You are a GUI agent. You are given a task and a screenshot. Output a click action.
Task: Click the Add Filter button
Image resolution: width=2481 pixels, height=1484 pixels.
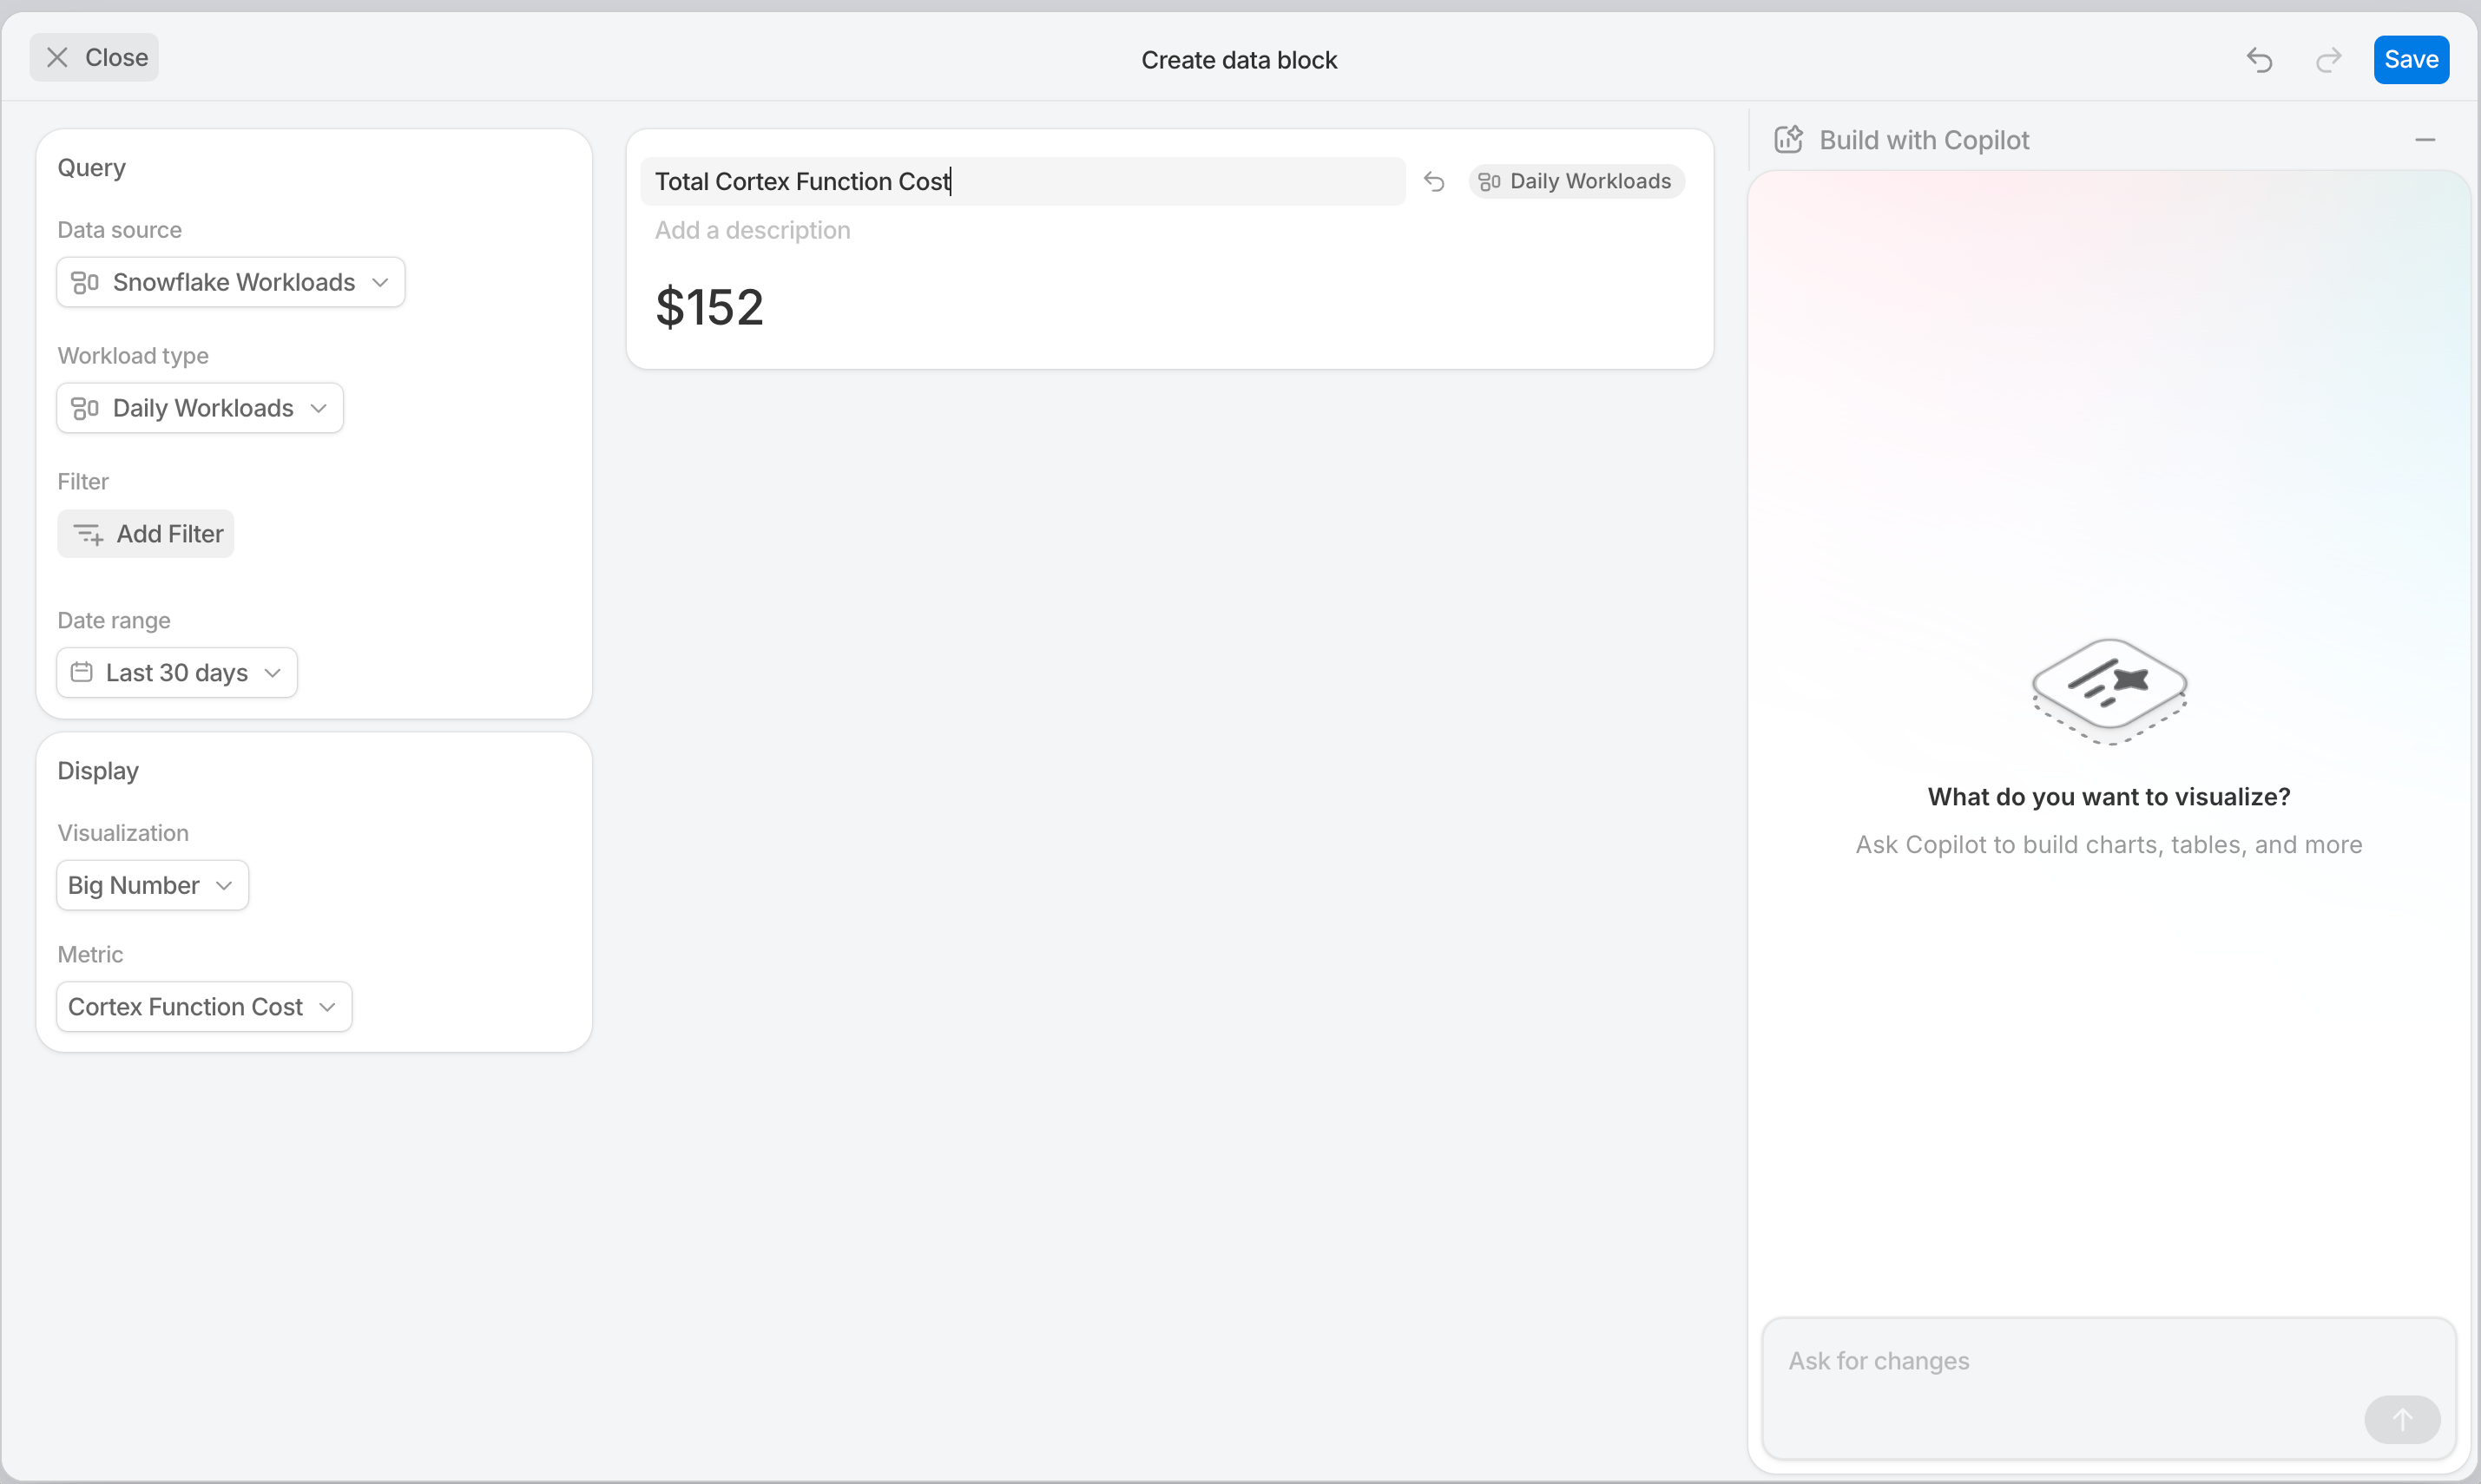[146, 534]
